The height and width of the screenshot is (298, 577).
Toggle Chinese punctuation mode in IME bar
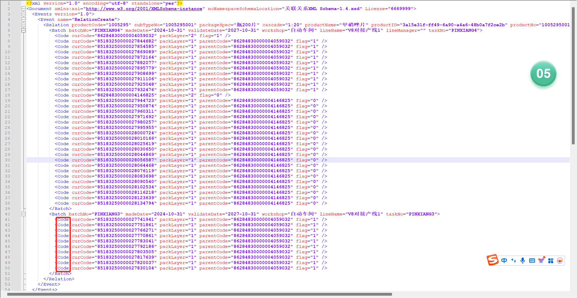pyautogui.click(x=514, y=261)
